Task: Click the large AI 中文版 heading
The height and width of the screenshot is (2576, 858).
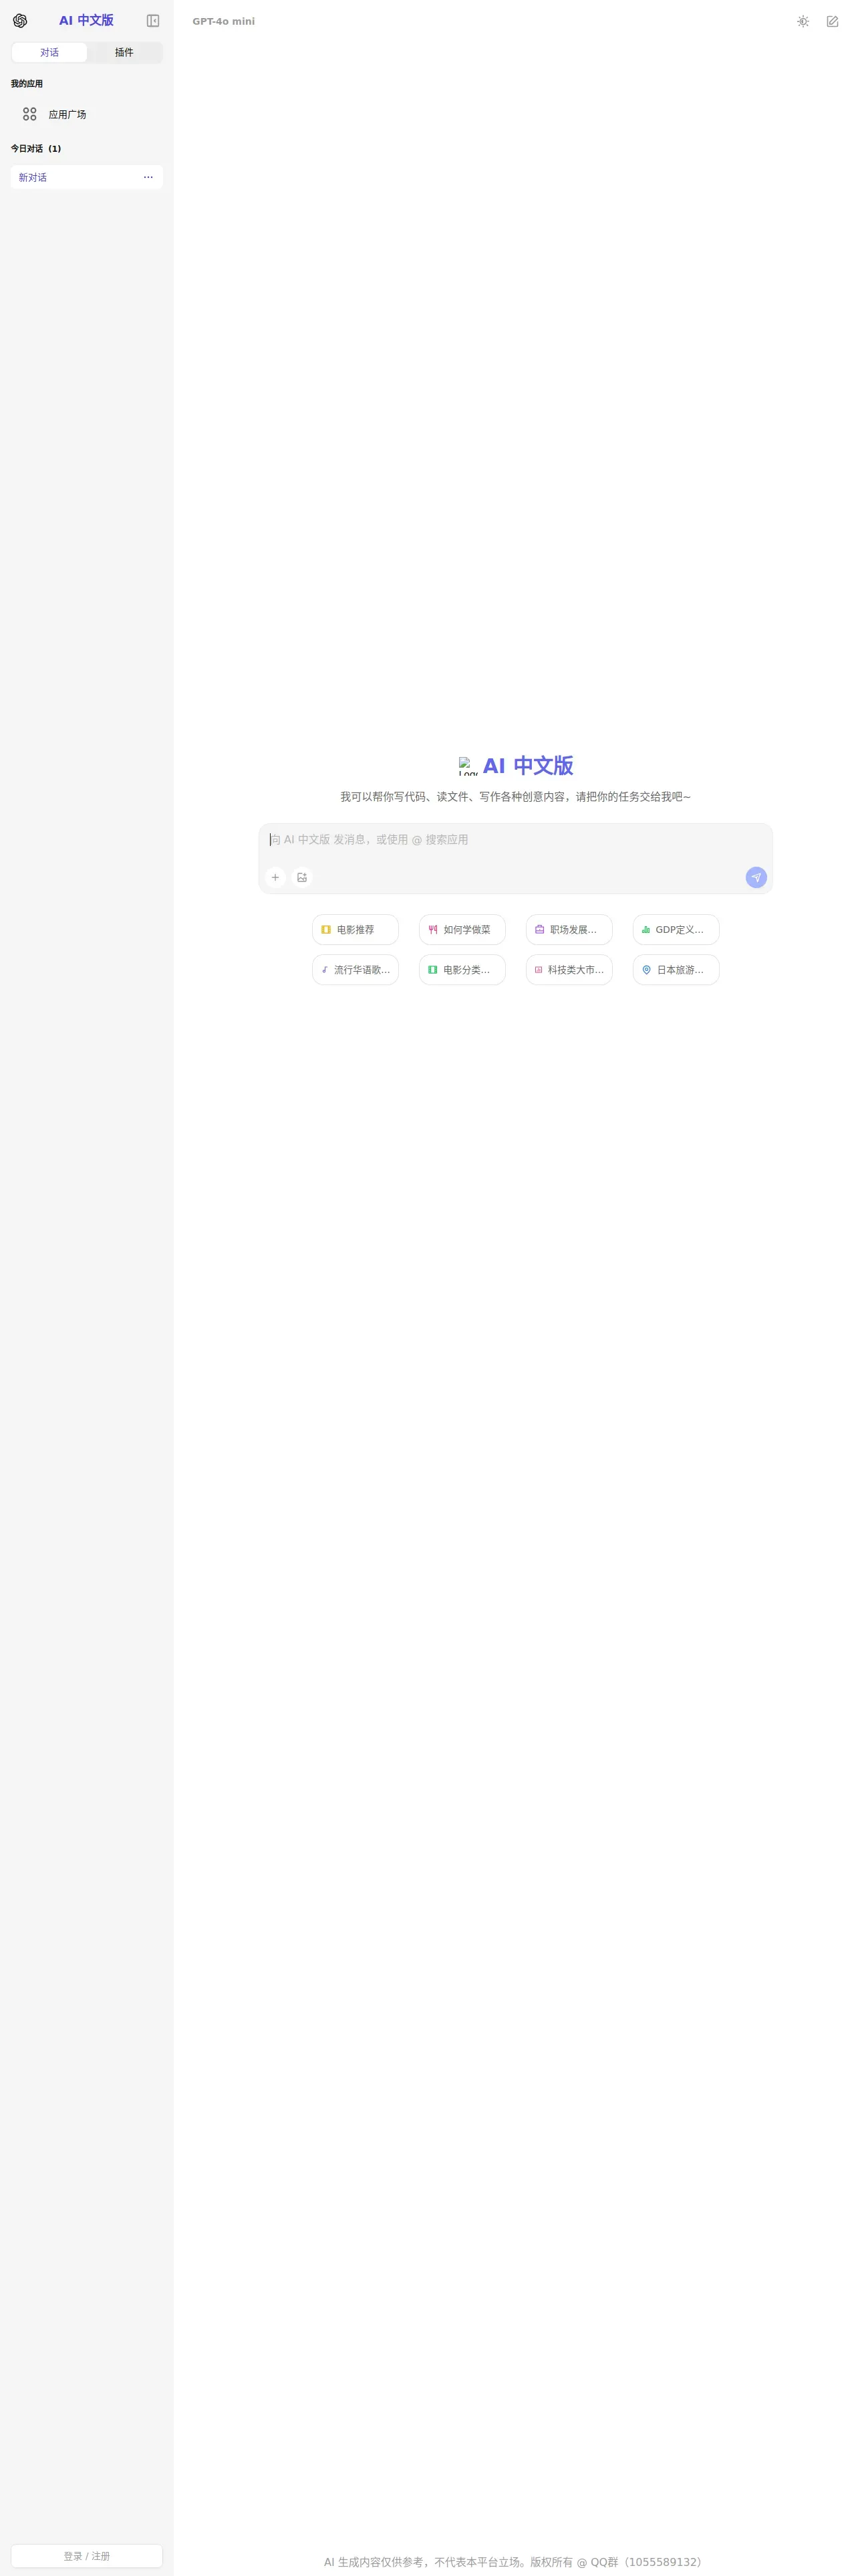Action: (x=529, y=766)
